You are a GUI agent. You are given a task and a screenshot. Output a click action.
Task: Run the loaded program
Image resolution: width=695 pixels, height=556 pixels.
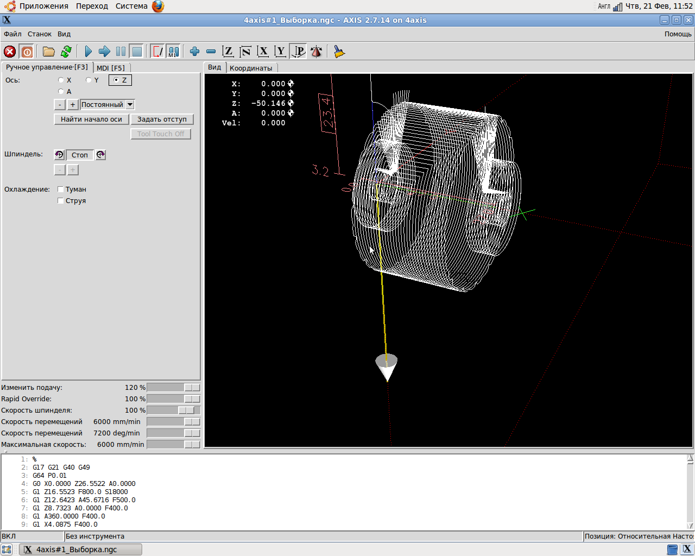click(x=88, y=52)
